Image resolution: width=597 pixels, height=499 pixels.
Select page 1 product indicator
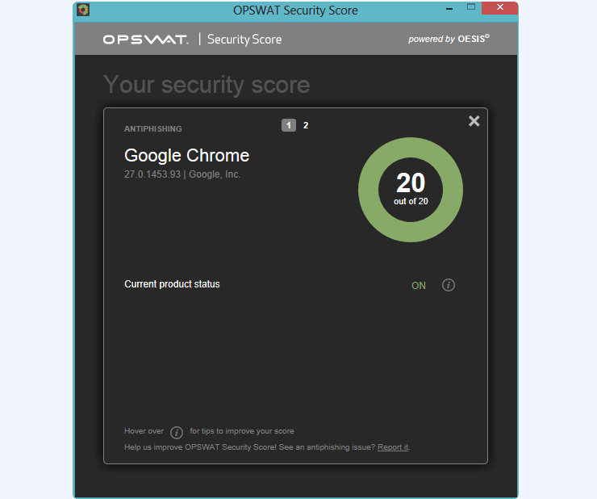point(289,125)
